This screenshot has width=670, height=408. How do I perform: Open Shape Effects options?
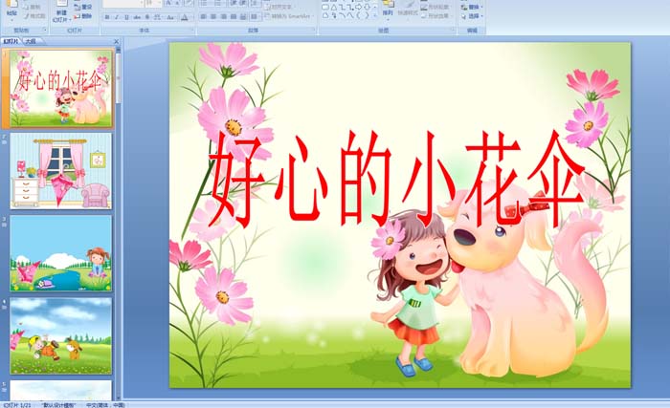coord(435,16)
